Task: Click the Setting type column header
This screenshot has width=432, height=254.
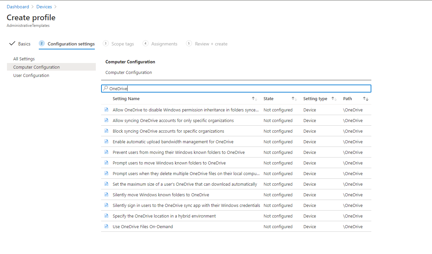Action: point(315,98)
